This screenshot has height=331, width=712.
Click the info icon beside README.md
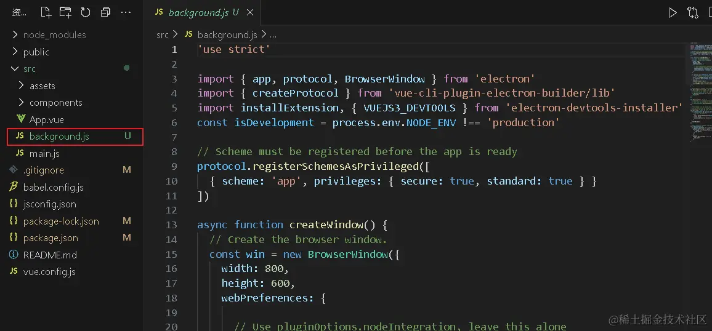14,255
